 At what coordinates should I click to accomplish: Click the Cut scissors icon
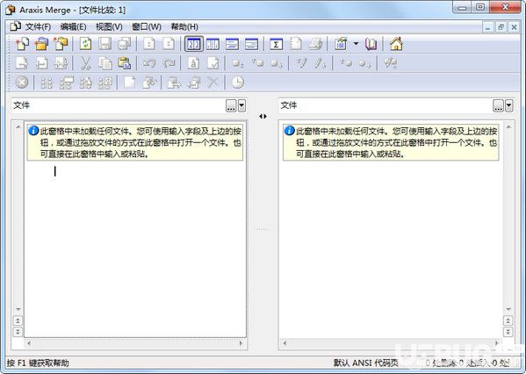click(x=85, y=63)
